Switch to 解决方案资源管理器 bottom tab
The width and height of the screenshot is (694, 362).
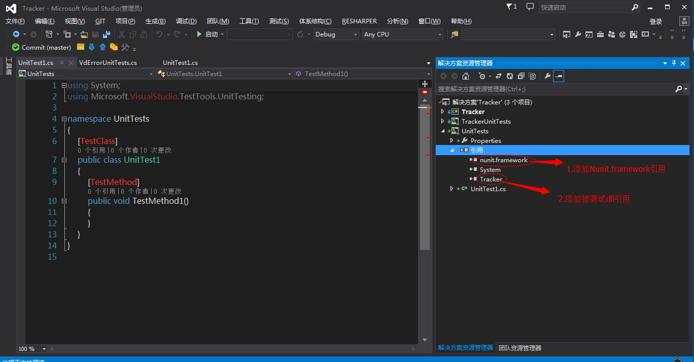point(466,348)
